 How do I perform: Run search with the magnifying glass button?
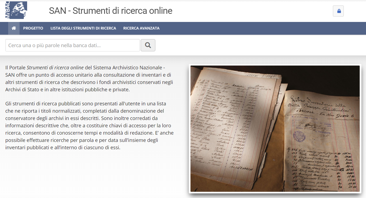coord(148,45)
